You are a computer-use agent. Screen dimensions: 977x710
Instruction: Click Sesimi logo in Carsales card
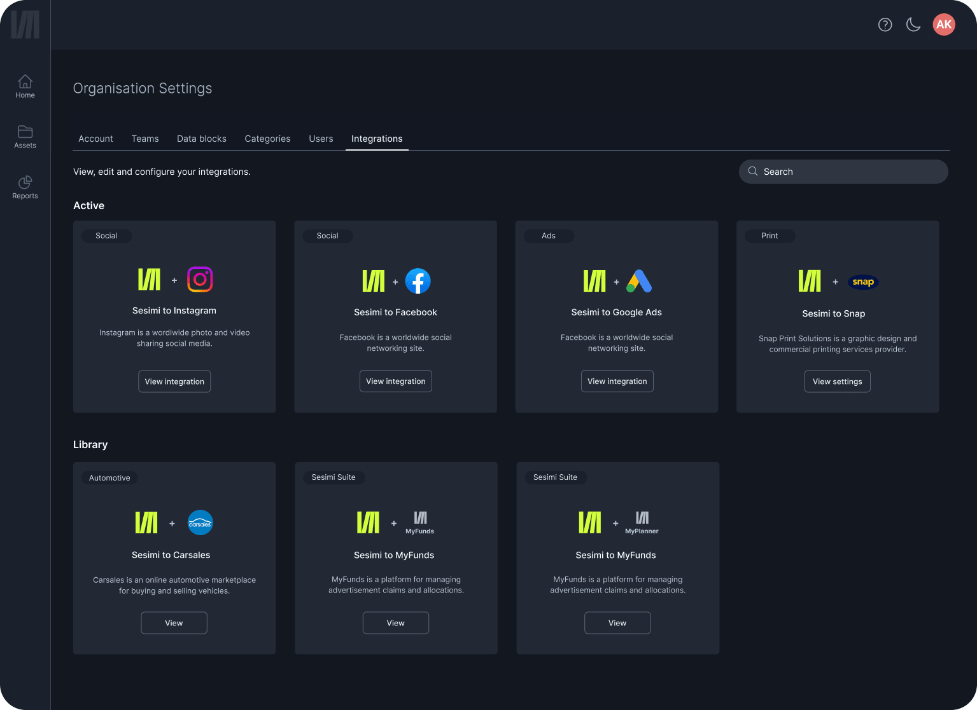146,522
